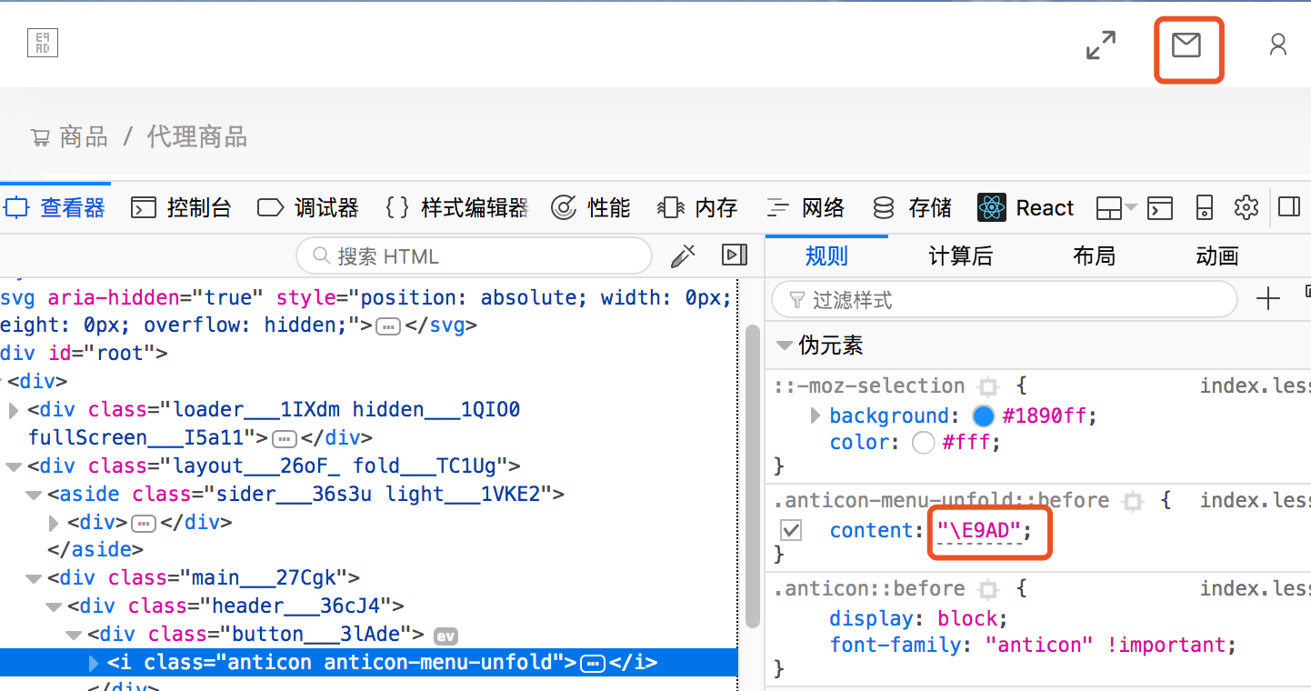Screen dimensions: 1311x691
Task: Click the user profile icon in page header
Action: click(1278, 45)
